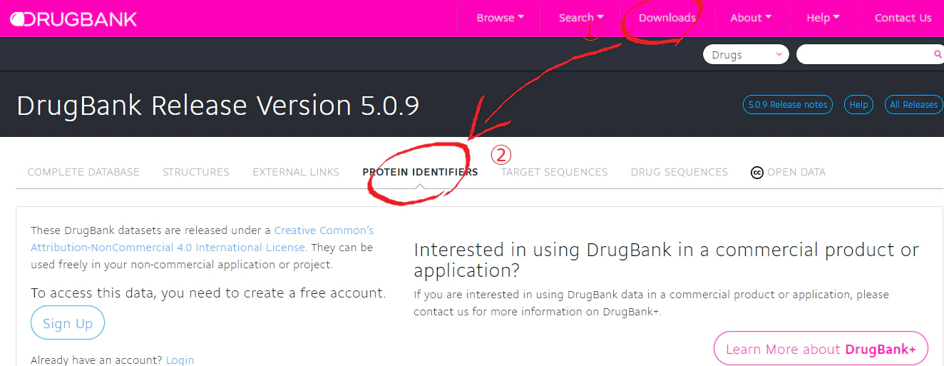This screenshot has width=944, height=366.
Task: Open 5.0.9 Release notes
Action: (x=788, y=105)
